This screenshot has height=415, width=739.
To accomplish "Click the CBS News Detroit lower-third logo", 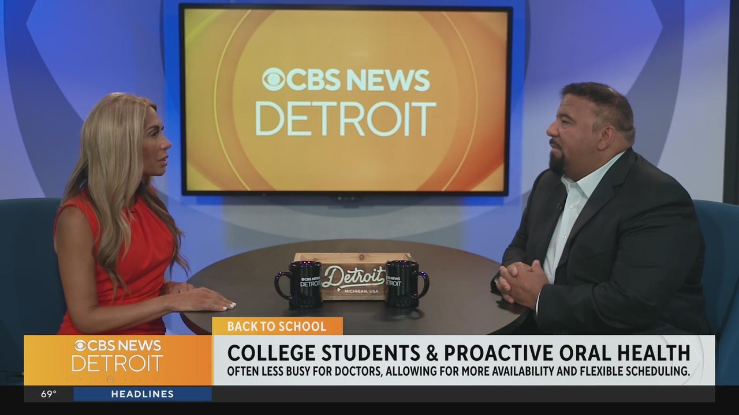I will pyautogui.click(x=118, y=360).
